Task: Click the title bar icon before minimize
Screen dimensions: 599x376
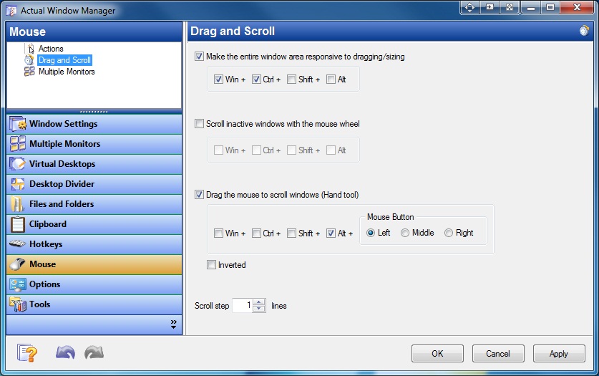Action: coord(510,7)
